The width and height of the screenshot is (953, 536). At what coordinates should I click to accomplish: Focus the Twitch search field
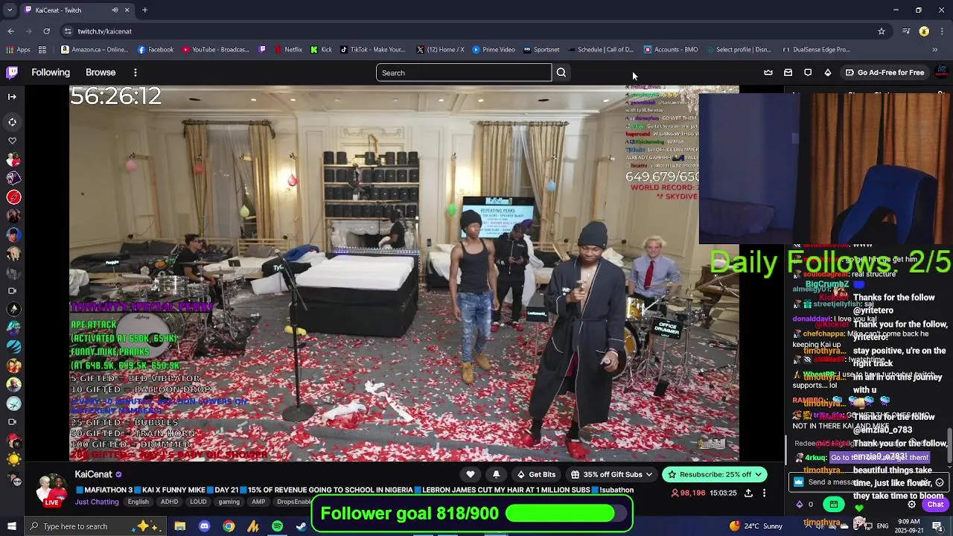click(463, 72)
